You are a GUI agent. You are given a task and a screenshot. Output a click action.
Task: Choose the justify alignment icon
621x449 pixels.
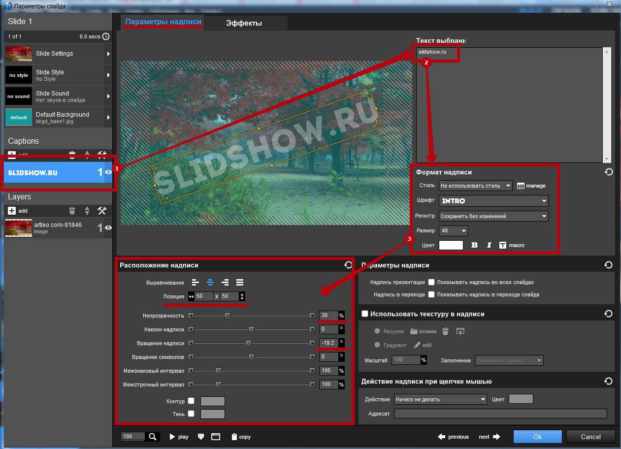click(240, 283)
